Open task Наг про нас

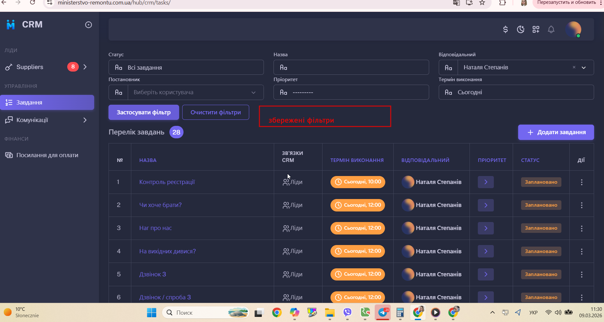click(155, 228)
